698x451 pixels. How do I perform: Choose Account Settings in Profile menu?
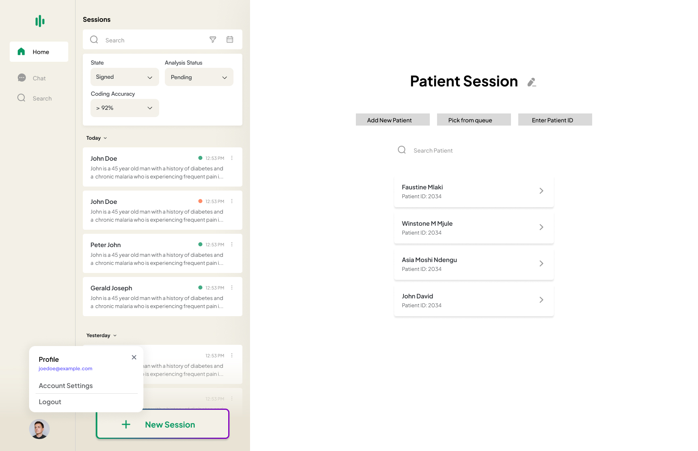pyautogui.click(x=66, y=386)
